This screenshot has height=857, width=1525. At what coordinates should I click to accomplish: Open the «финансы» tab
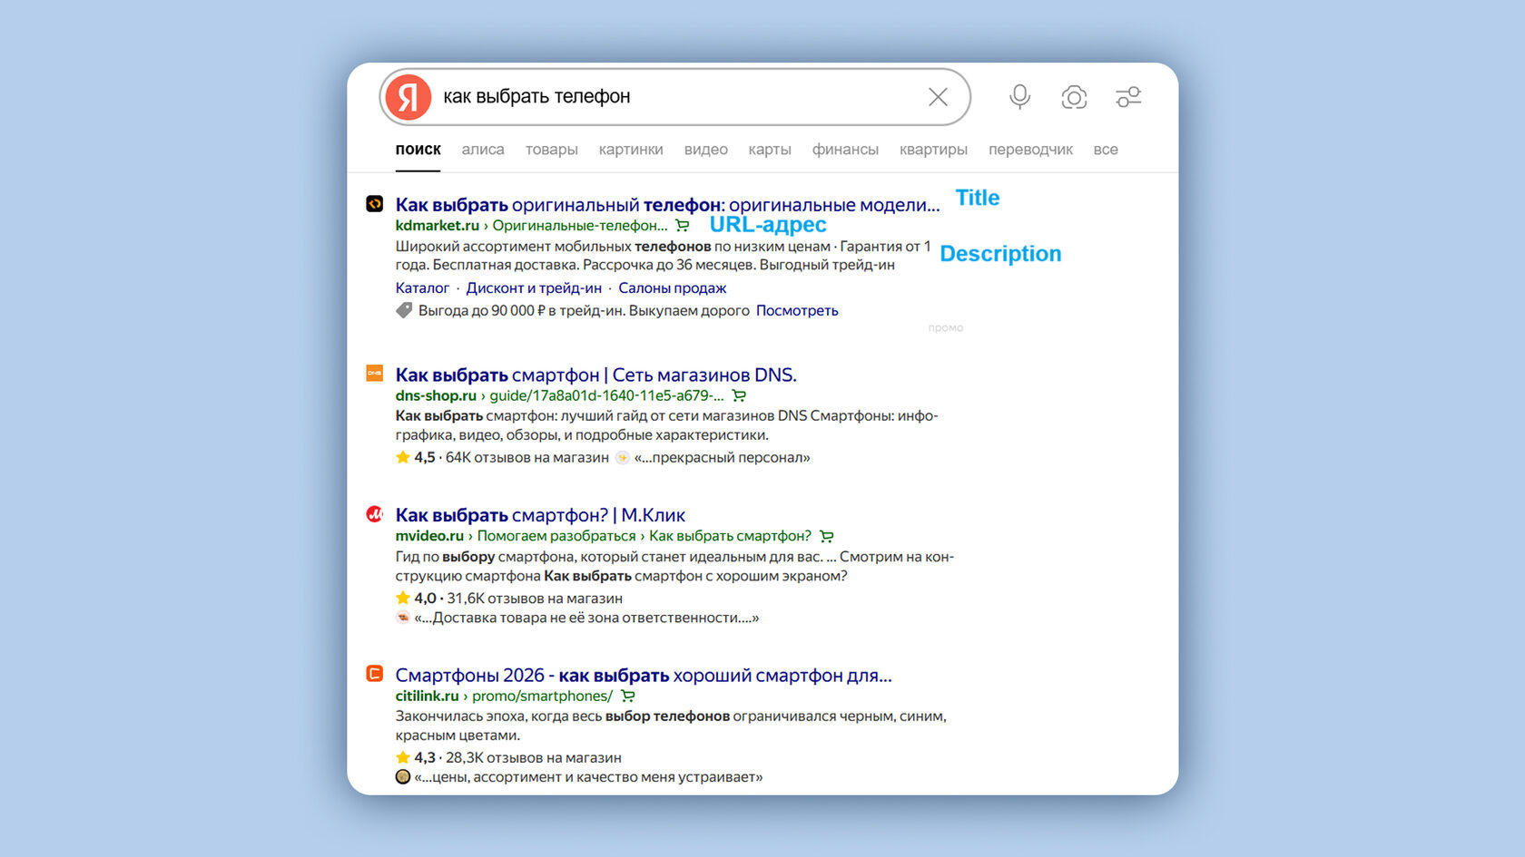[845, 150]
